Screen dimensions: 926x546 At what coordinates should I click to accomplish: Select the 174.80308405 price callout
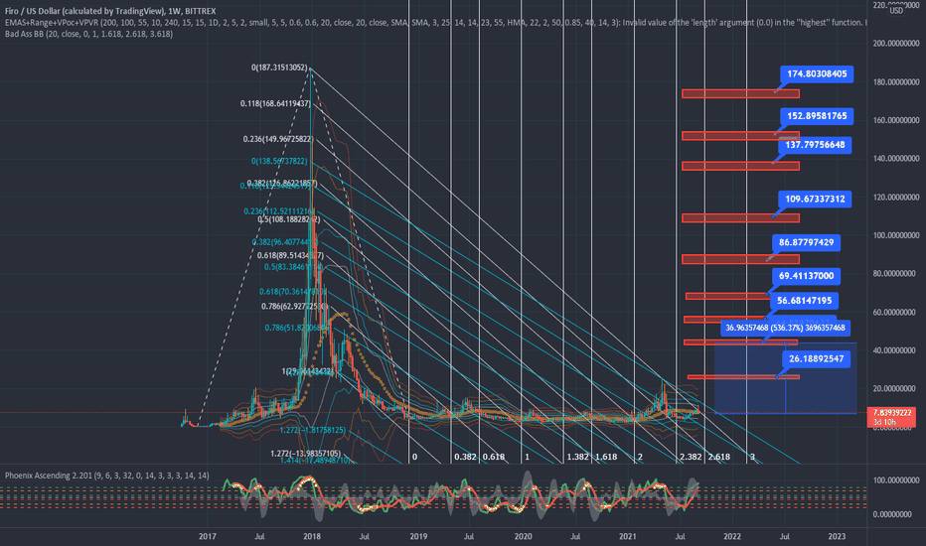817,73
